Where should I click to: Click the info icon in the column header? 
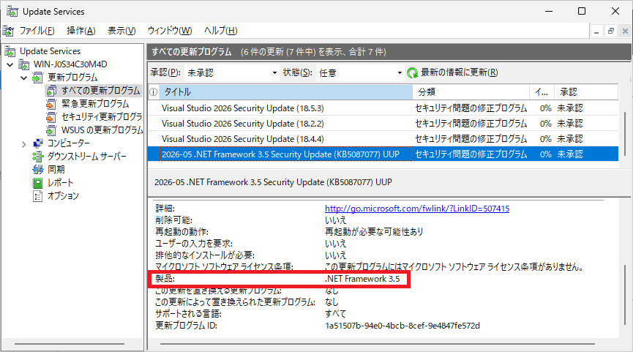(154, 92)
